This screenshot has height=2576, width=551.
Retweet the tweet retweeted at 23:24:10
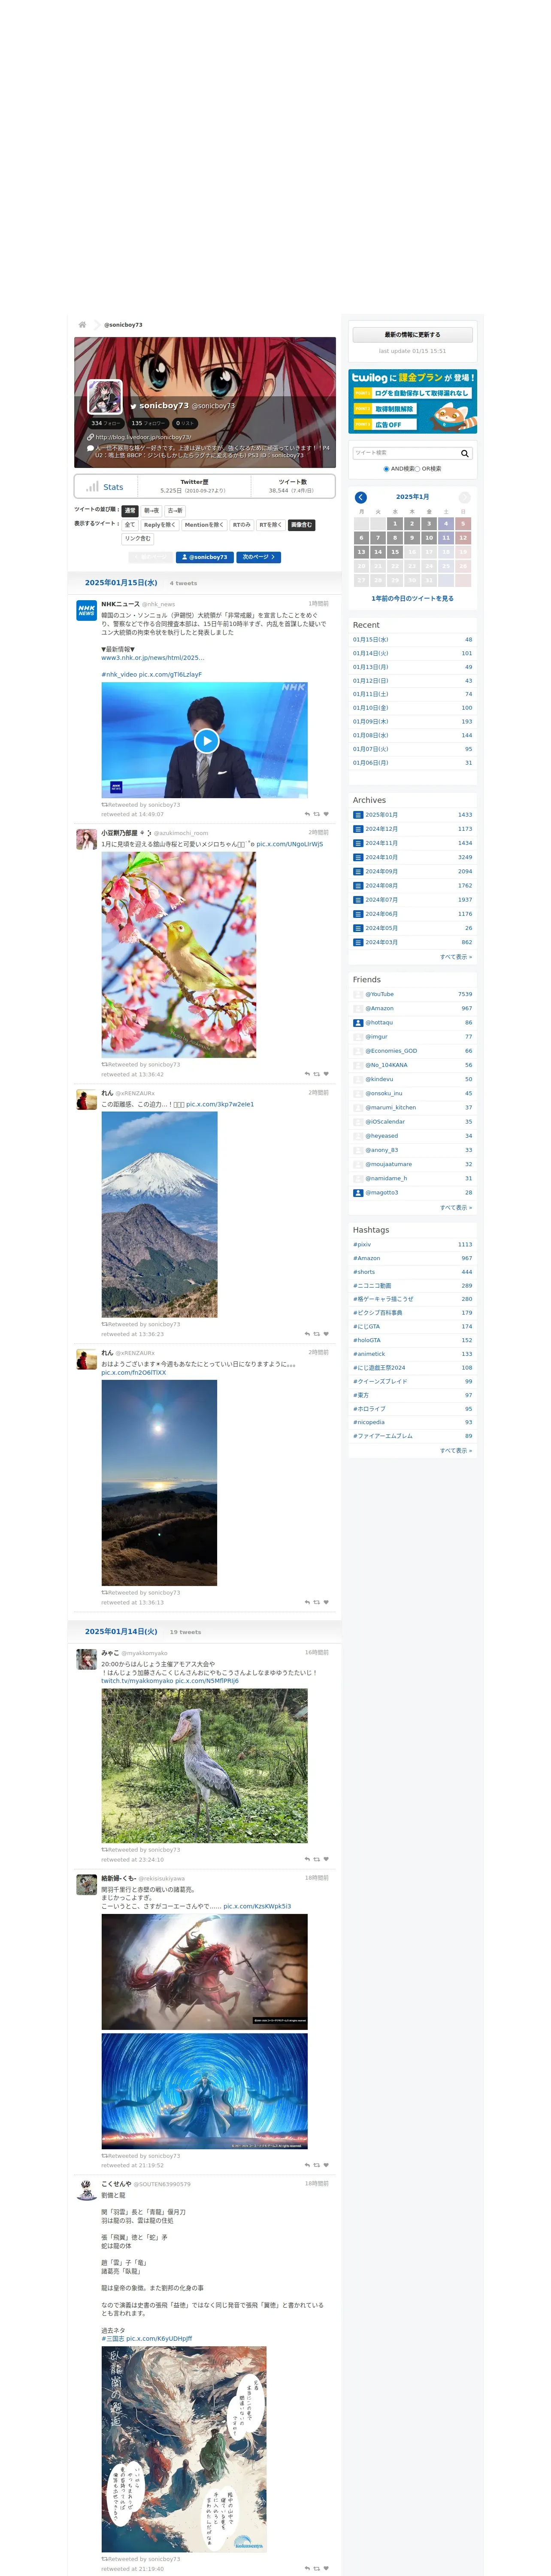[317, 1859]
